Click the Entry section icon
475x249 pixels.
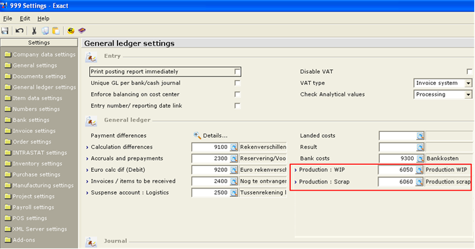[x=91, y=57]
